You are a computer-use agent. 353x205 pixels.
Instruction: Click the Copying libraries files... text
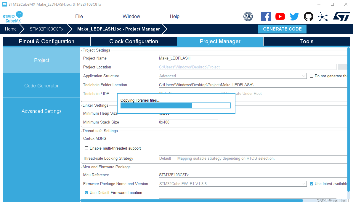click(x=140, y=100)
